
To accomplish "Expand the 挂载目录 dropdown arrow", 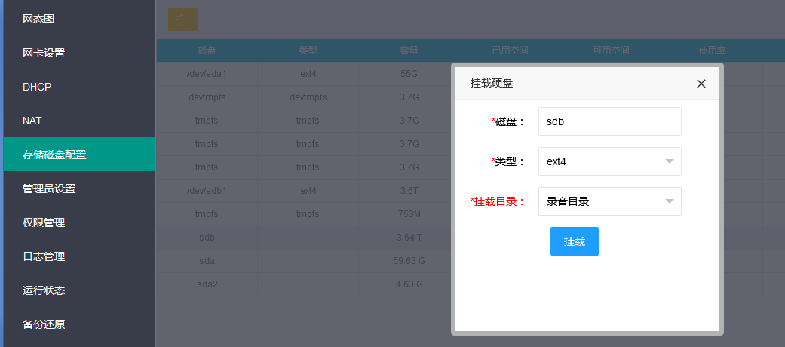I will [x=669, y=201].
